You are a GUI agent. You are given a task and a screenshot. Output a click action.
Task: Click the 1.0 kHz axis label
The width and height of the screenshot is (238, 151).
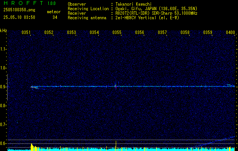click(3, 68)
